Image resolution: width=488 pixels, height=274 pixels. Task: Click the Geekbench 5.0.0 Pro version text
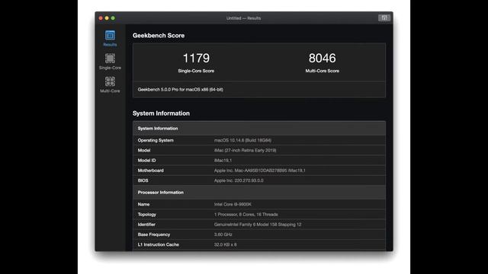[181, 90]
